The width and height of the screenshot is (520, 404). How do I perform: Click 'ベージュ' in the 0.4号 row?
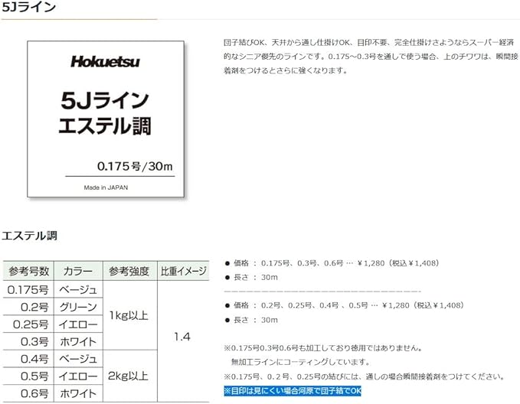coord(78,359)
